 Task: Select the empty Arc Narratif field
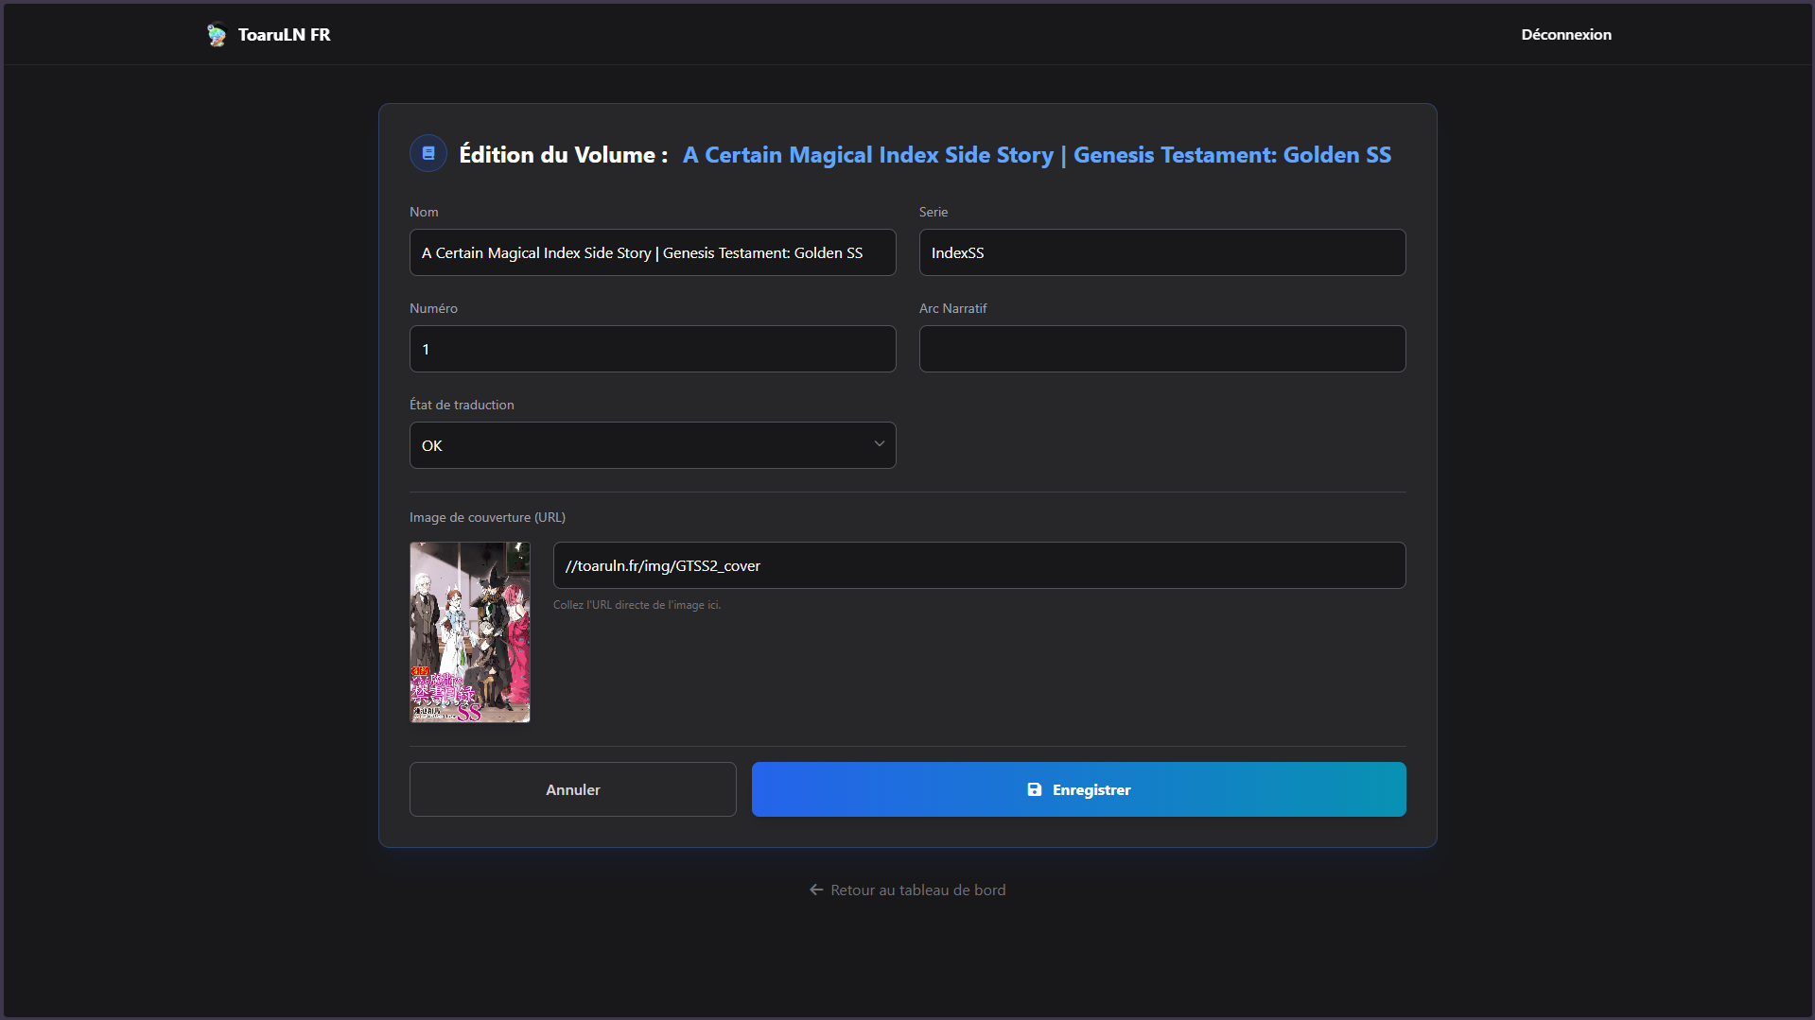(x=1161, y=349)
